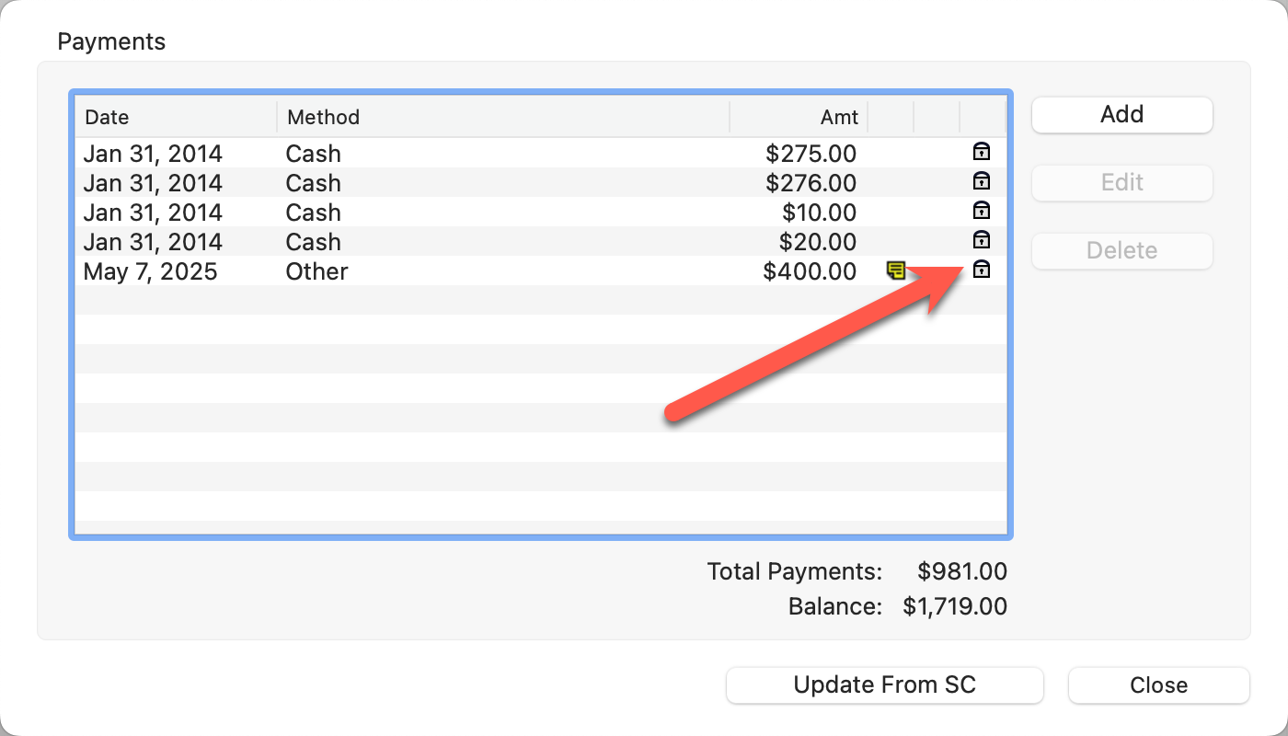Click the lock icon on the $20.00 payment
Screen dimensions: 1288x736
[982, 241]
